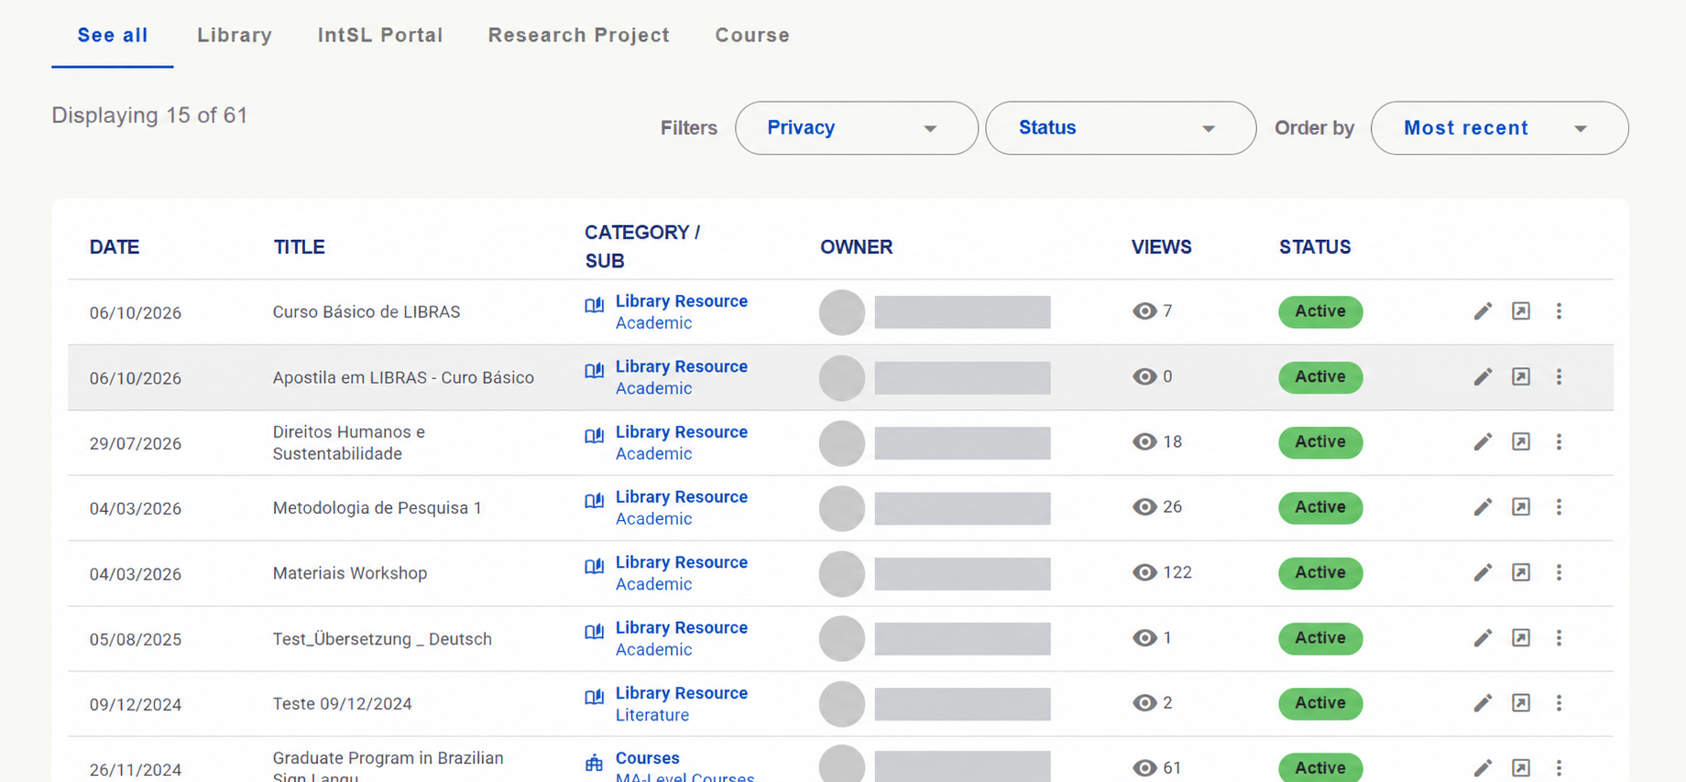
Task: Click Active status badge for Teste 09/12/2024
Action: pyautogui.click(x=1320, y=703)
